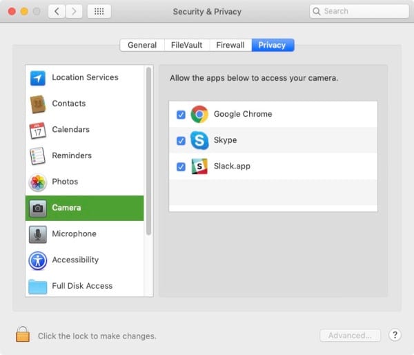Minimize window with yellow button
The height and width of the screenshot is (355, 414).
pos(24,11)
